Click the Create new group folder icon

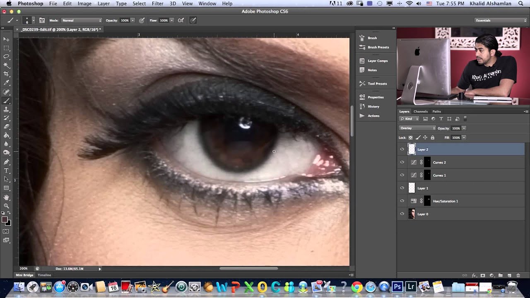[500, 275]
